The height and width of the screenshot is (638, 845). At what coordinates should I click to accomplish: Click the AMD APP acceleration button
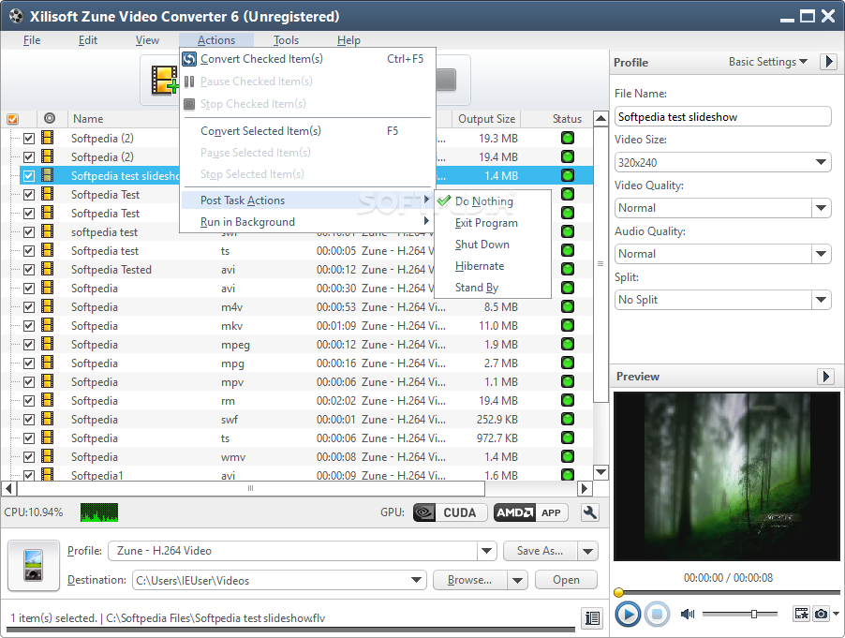(x=531, y=512)
